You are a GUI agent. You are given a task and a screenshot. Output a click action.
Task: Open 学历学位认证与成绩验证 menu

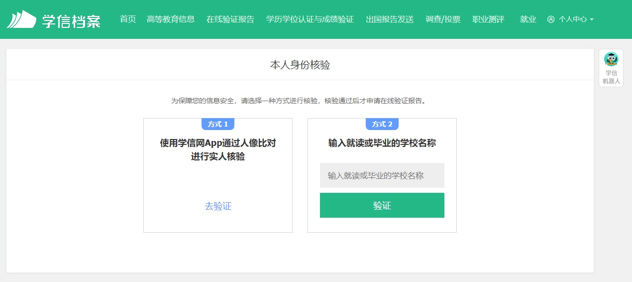(310, 19)
